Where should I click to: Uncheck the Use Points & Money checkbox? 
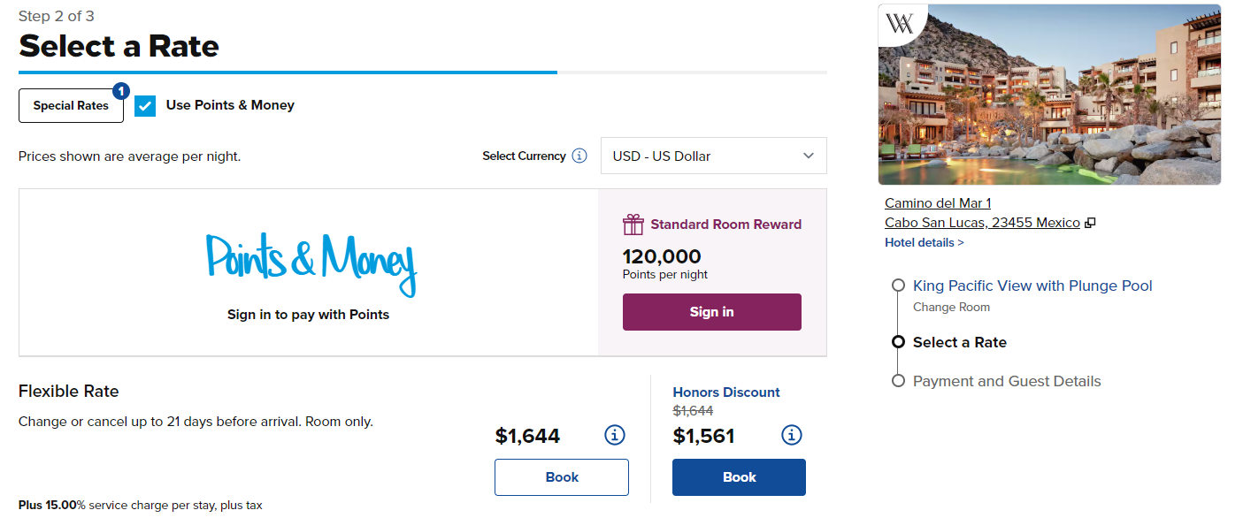144,105
